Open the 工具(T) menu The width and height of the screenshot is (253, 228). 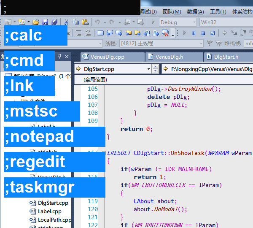point(218,12)
